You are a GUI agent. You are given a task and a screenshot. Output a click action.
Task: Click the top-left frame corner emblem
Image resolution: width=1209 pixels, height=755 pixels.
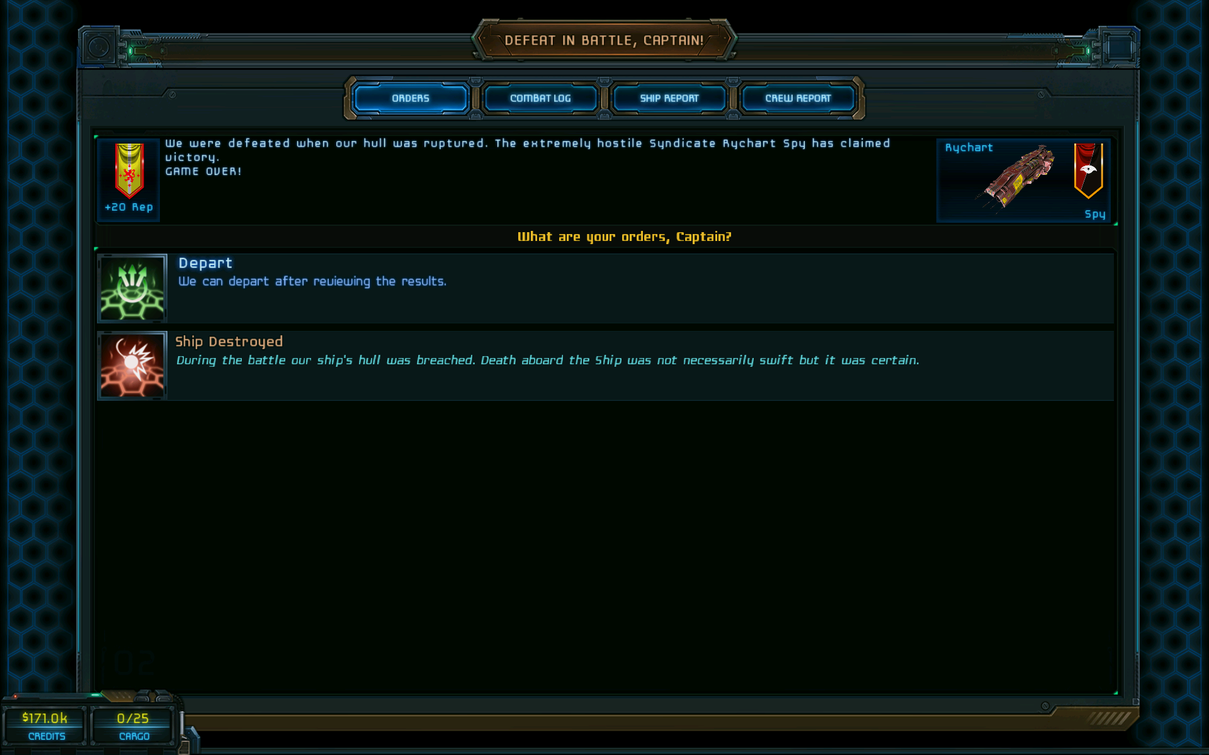(99, 47)
